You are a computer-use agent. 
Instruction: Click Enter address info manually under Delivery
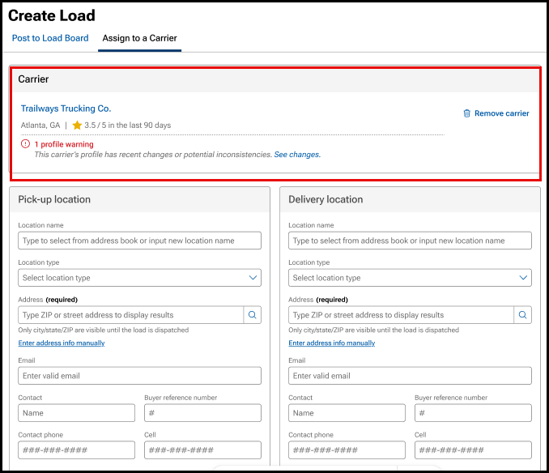[x=332, y=343]
